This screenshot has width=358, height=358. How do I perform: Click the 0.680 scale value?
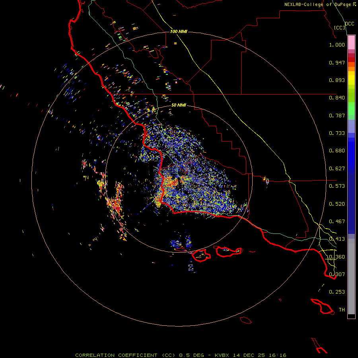[337, 151]
